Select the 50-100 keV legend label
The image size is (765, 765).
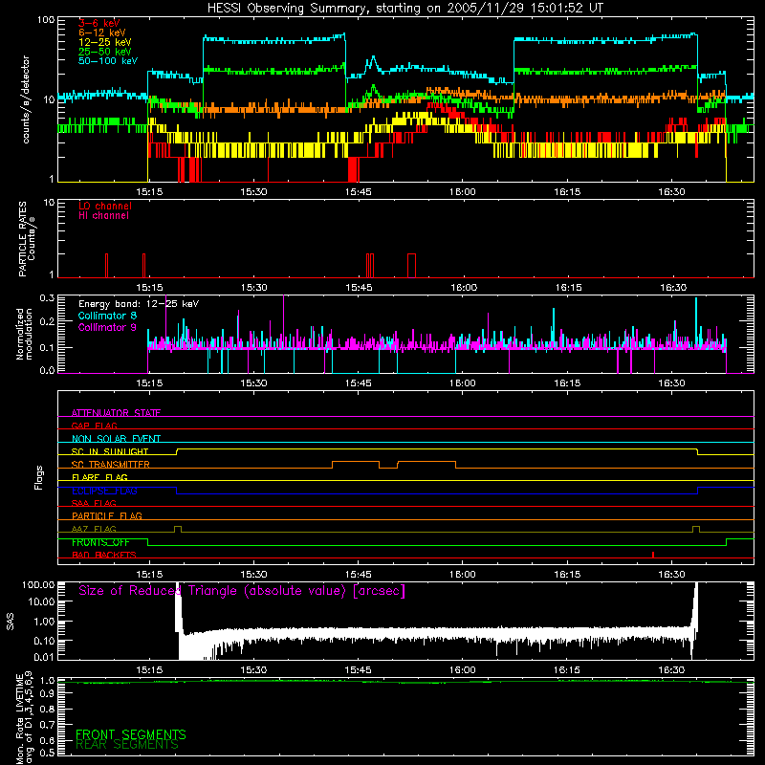click(108, 61)
